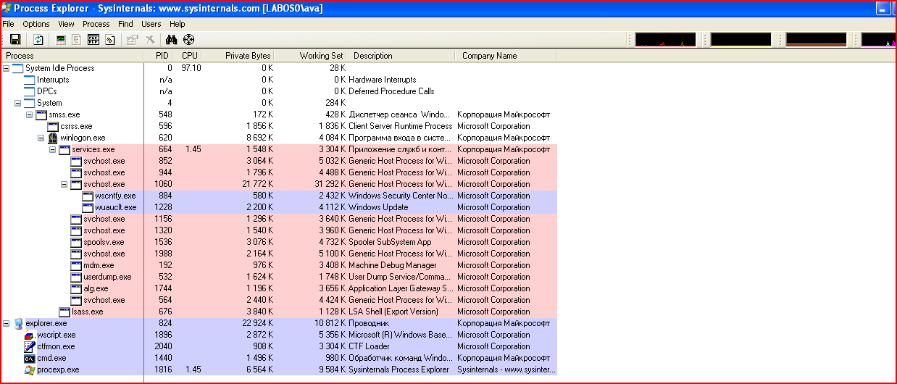Image resolution: width=897 pixels, height=384 pixels.
Task: Click the 'LSA Shell (Export Version)' description
Action: coord(393,312)
